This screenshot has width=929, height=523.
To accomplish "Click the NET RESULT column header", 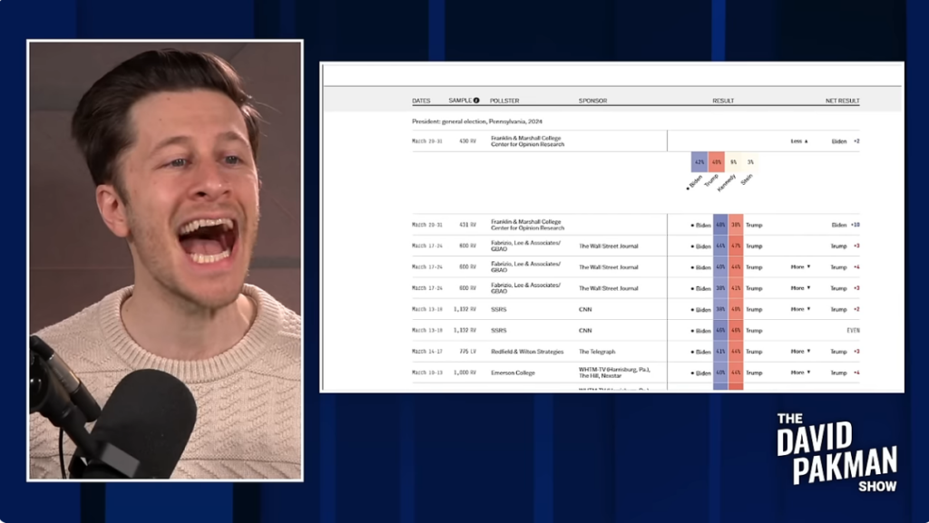I will pos(842,101).
